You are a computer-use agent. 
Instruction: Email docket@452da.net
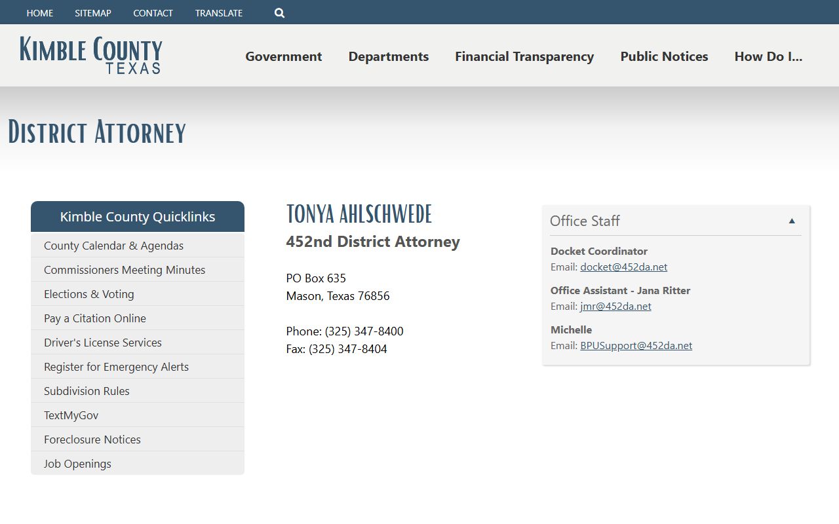click(x=623, y=267)
